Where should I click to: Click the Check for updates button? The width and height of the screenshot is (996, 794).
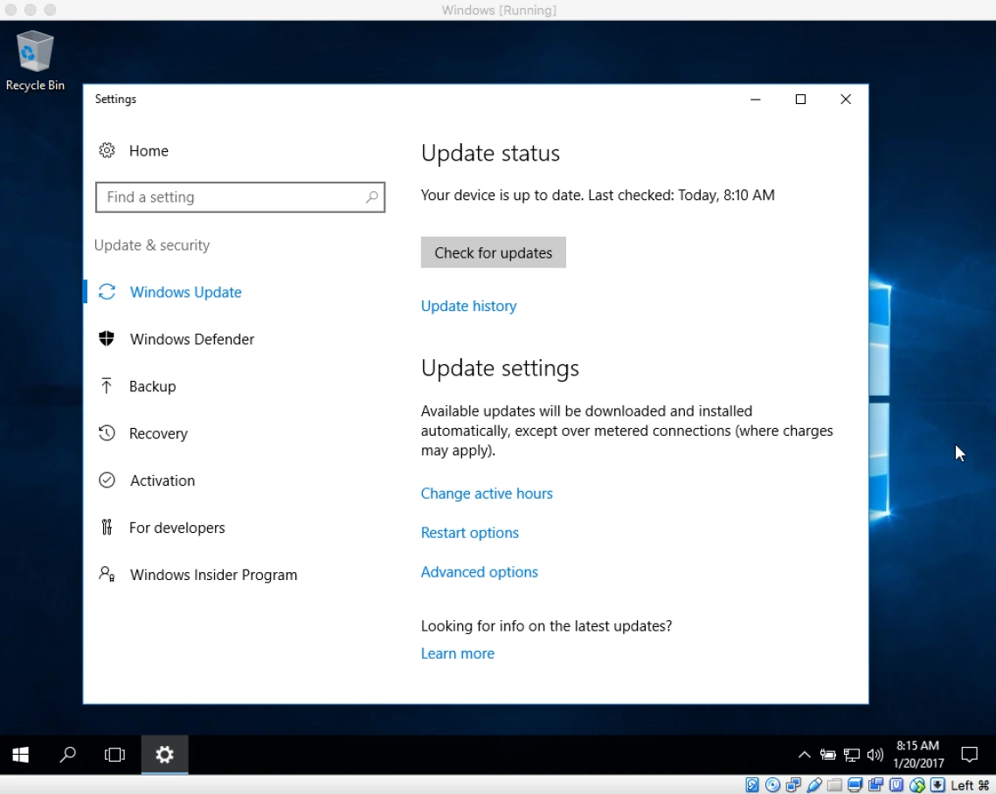494,252
